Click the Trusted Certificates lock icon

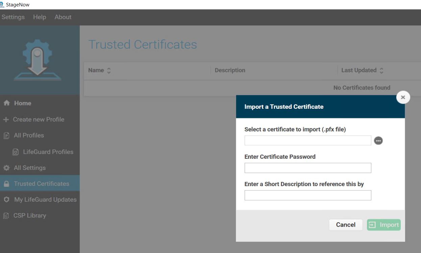(x=6, y=184)
